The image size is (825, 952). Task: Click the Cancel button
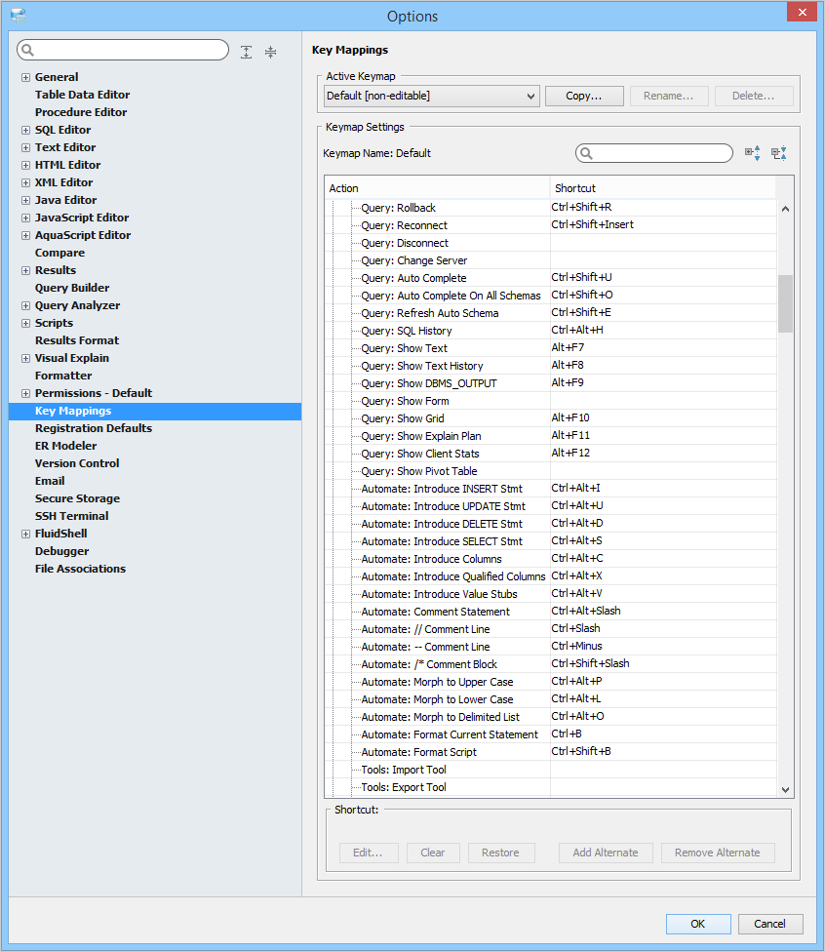770,924
